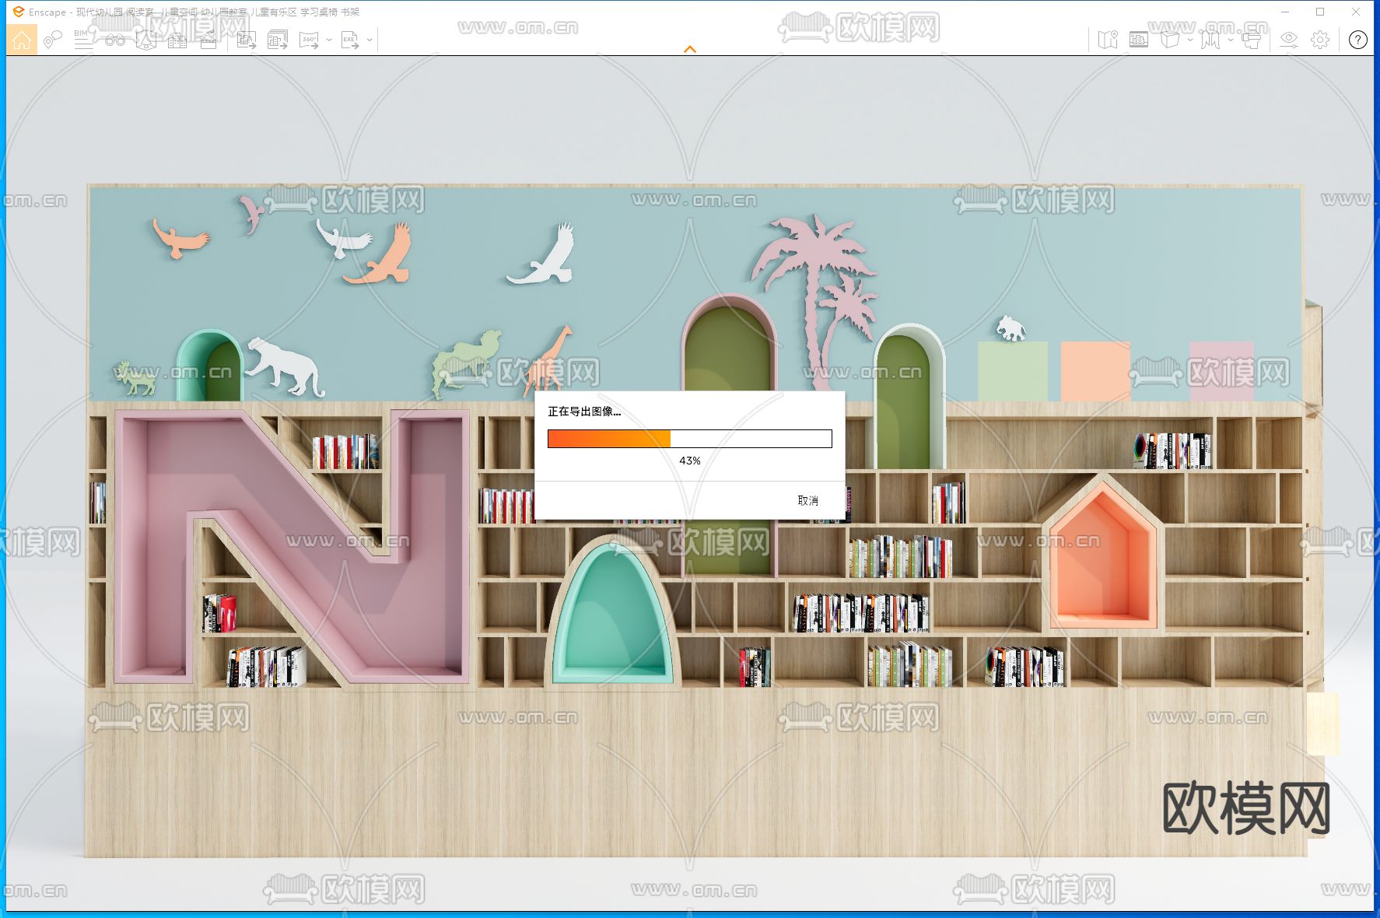The width and height of the screenshot is (1380, 918).
Task: Expand the 360° panorama export options
Action: point(329,40)
